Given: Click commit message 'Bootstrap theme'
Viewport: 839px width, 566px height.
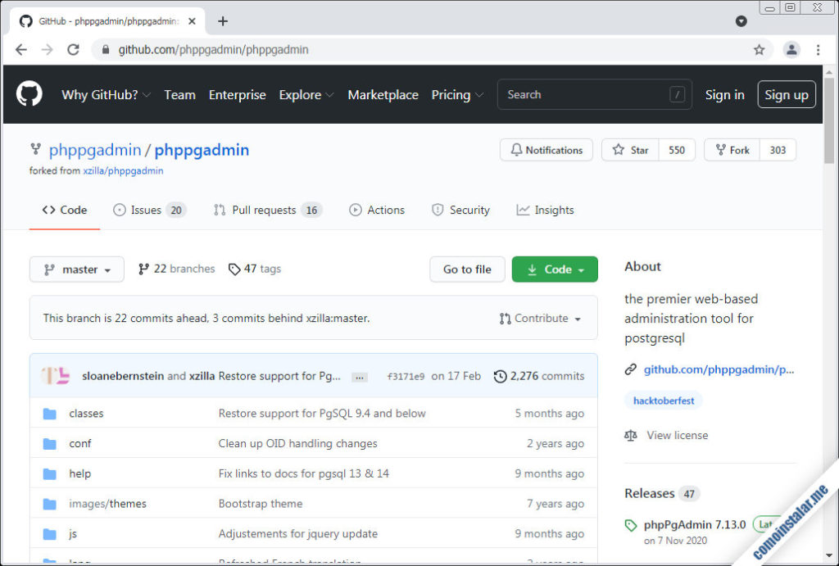Looking at the screenshot, I should click(x=260, y=504).
